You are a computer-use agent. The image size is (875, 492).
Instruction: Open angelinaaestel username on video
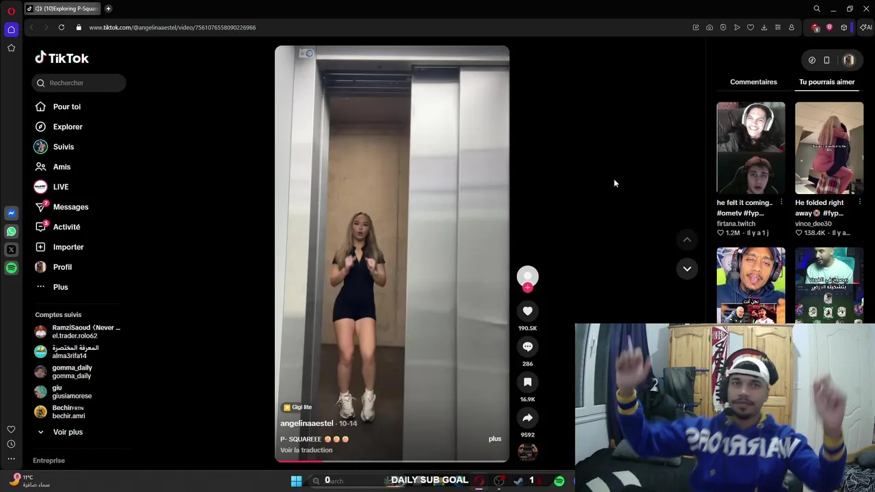307,424
